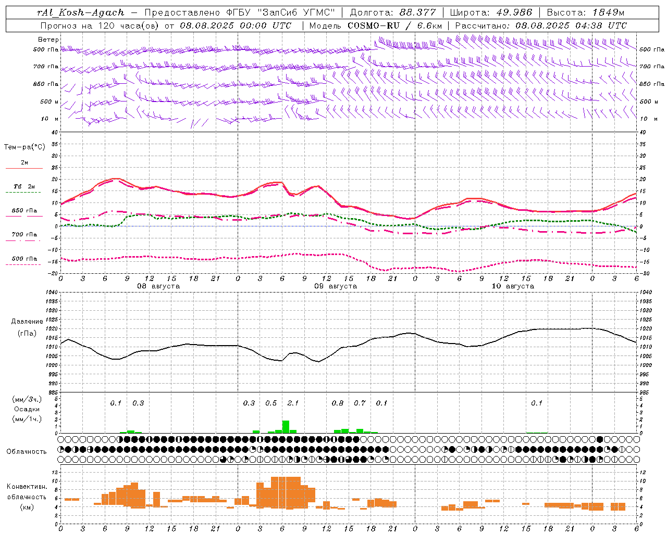Screen dimensions: 667x533
Task: Click the dash-dot line sample under 700 гПа legend
Action: pyautogui.click(x=23, y=240)
